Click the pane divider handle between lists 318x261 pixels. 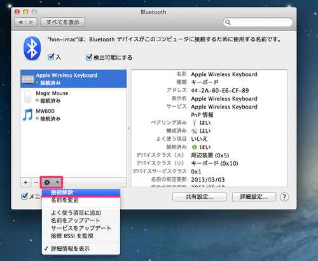[x=128, y=128]
